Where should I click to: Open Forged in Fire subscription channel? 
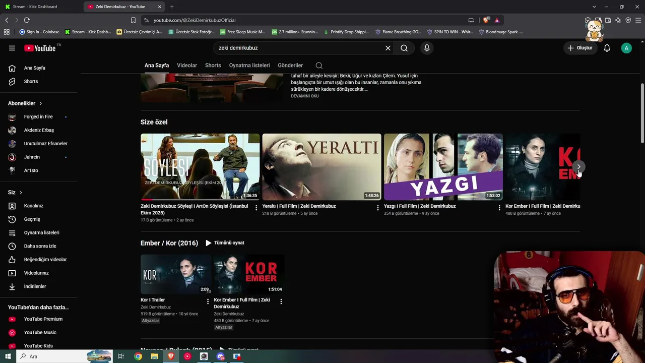pos(38,117)
